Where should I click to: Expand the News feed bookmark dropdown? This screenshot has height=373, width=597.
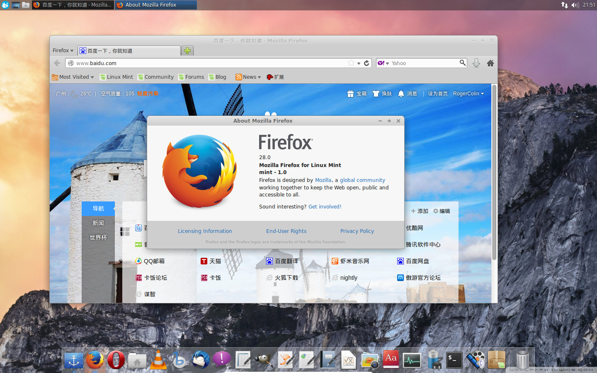point(248,77)
